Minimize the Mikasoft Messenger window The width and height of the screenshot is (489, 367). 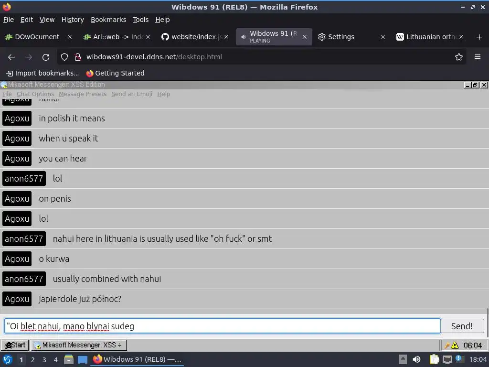[468, 85]
